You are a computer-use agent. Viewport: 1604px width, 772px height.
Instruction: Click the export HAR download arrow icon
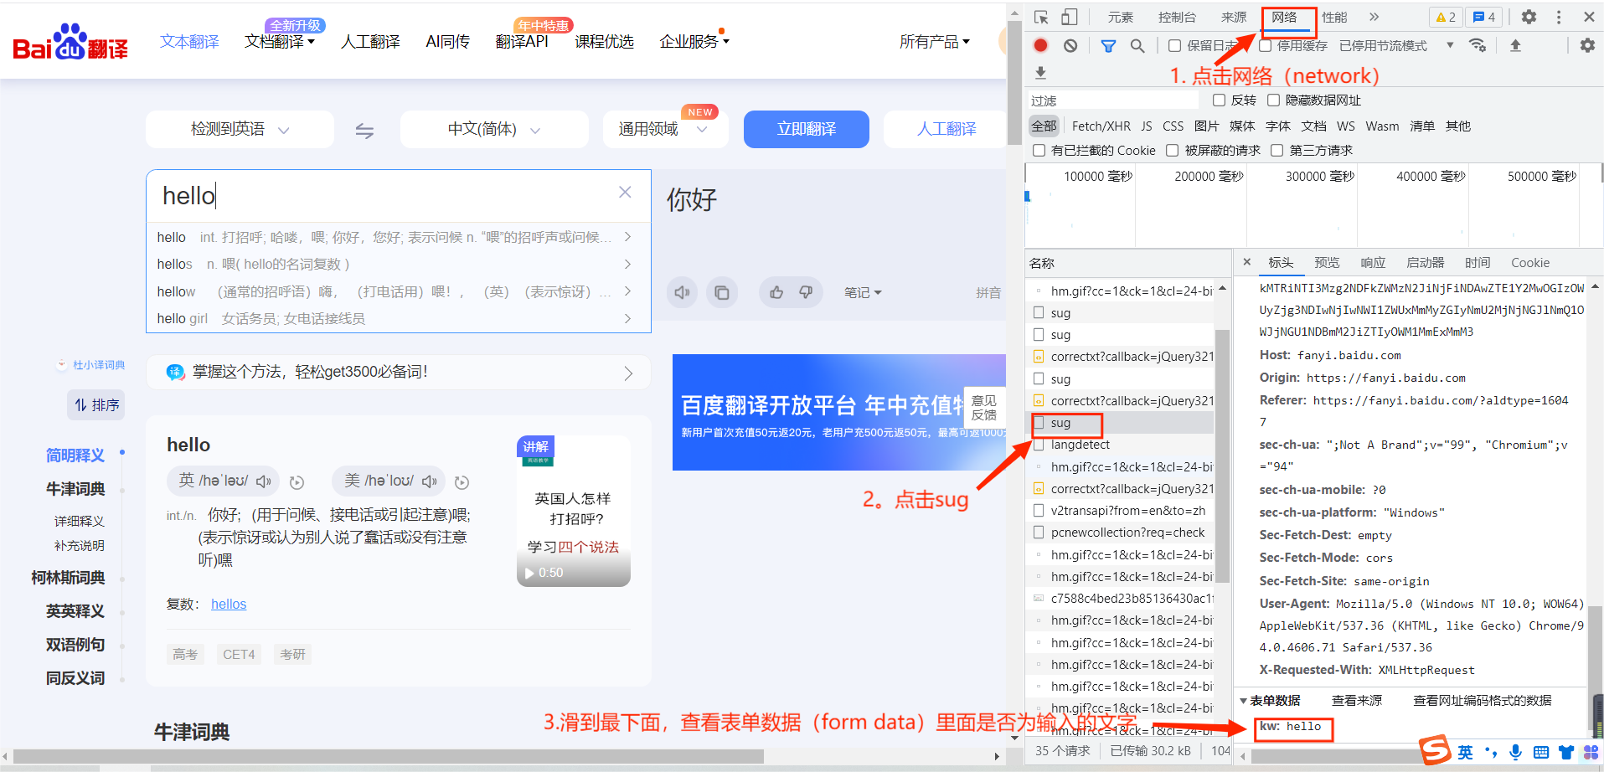click(x=1040, y=73)
